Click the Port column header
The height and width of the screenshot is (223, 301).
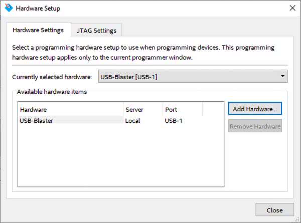point(182,109)
